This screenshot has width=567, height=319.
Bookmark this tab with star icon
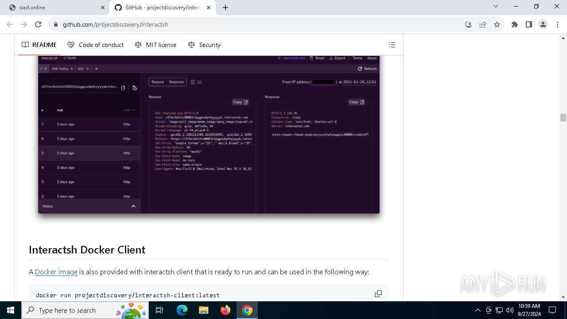(497, 24)
